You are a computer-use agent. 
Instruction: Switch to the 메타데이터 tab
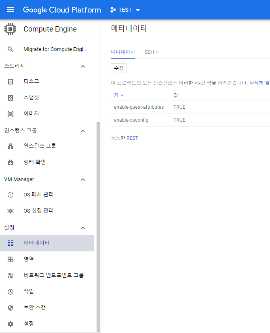pyautogui.click(x=123, y=52)
